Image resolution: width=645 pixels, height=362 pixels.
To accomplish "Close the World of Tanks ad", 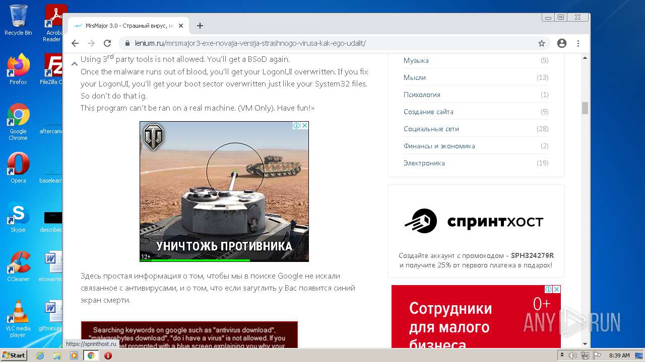I will (x=304, y=126).
